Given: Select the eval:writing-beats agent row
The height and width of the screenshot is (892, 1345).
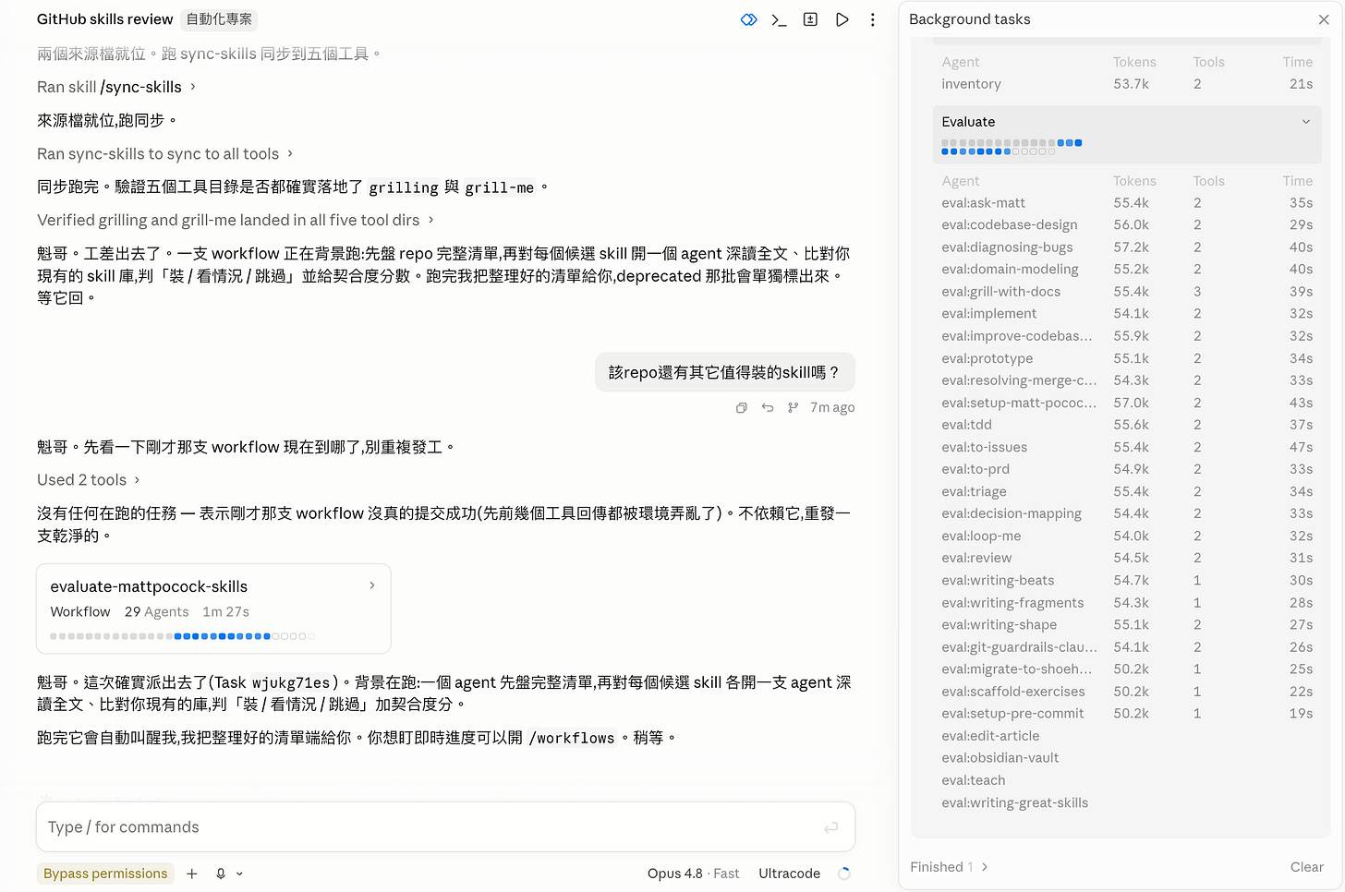Looking at the screenshot, I should pyautogui.click(x=1127, y=581).
